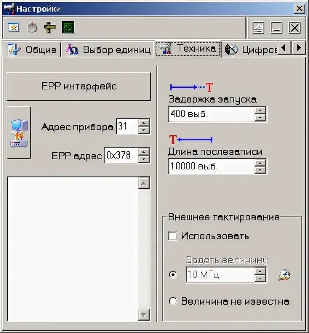Click the EPP адрес field showing 0x378
The width and height of the screenshot is (309, 333).
click(x=121, y=155)
